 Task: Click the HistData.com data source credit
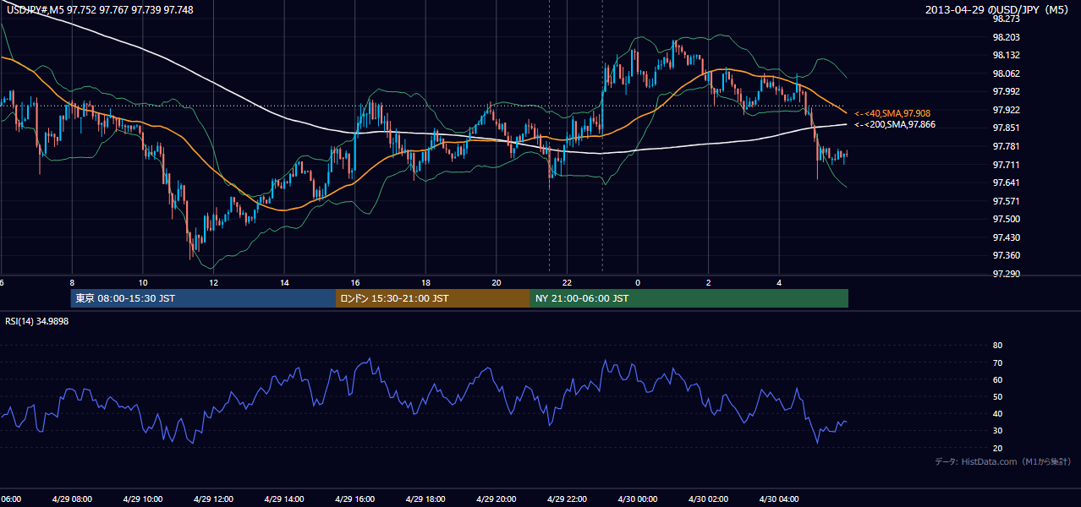(1003, 461)
